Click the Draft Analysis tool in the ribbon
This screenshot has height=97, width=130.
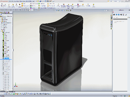pos(41,4)
